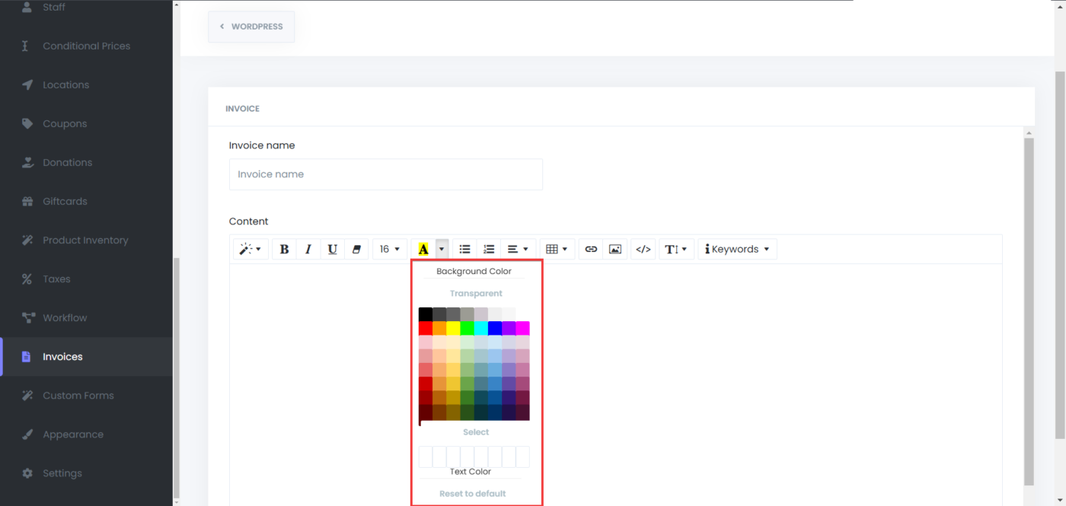
Task: Pick the pure red color swatch
Action: (x=426, y=329)
